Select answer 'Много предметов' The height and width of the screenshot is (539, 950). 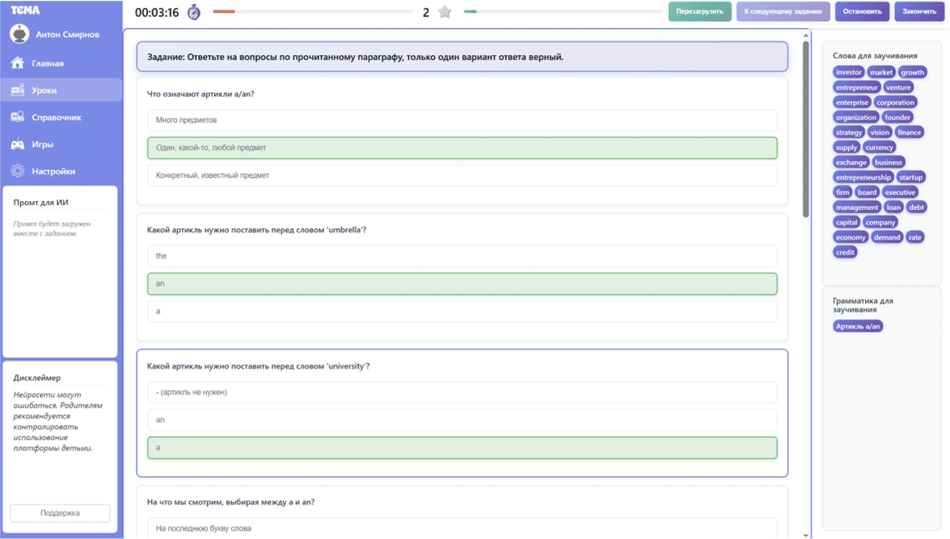click(462, 120)
